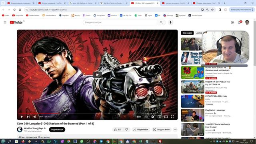The width and height of the screenshot is (256, 144).
Task: Close the Xbox 360 Longplay tab
Action: click(158, 3)
